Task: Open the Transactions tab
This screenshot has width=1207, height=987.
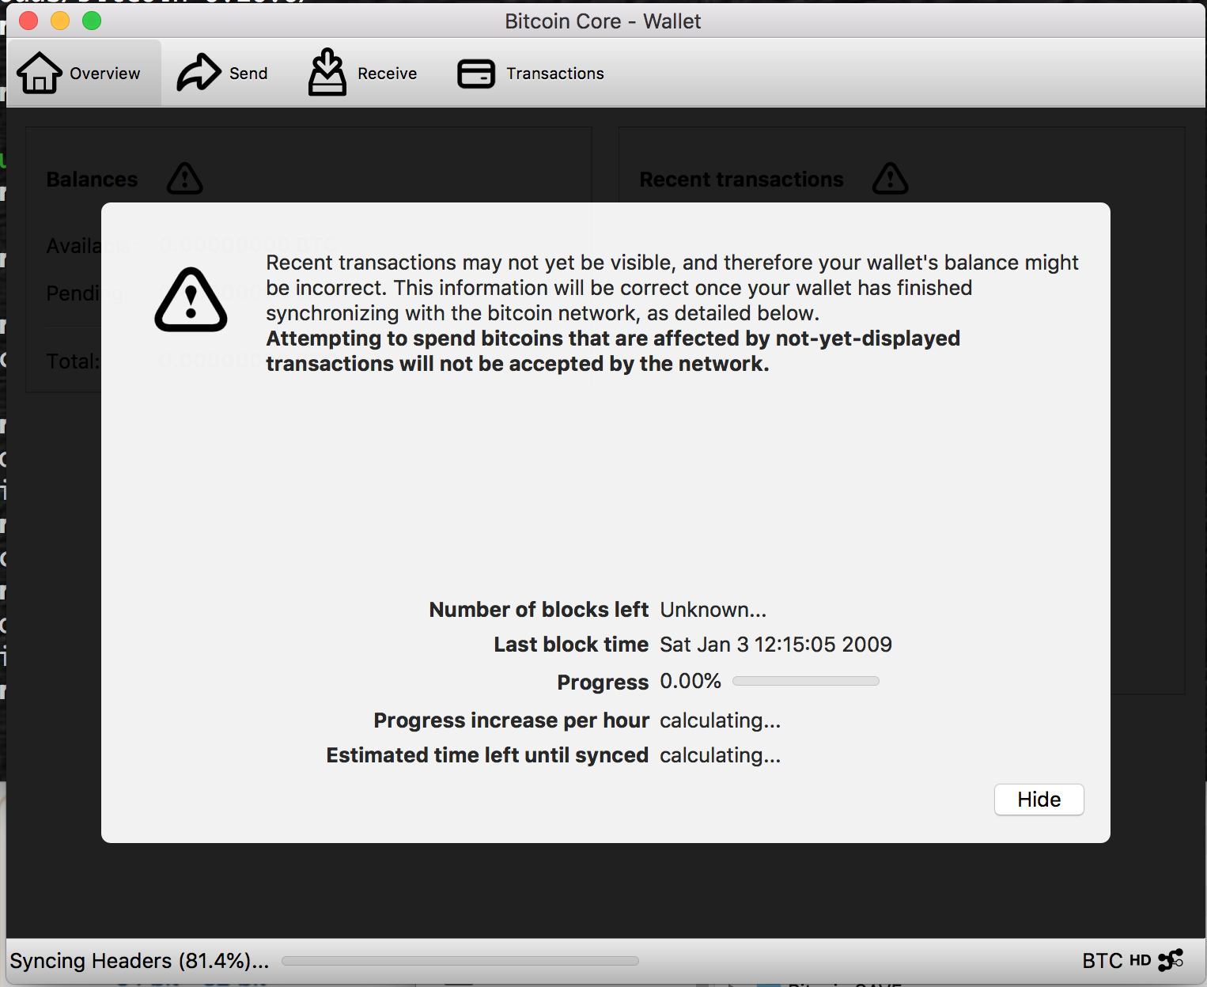Action: click(x=531, y=74)
